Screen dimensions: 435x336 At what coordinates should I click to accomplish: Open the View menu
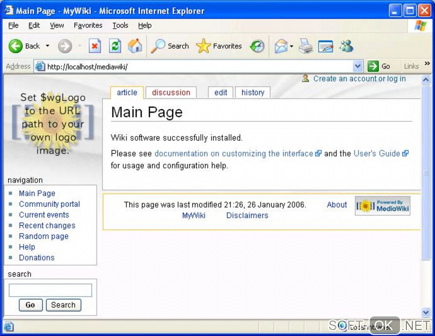coord(57,26)
